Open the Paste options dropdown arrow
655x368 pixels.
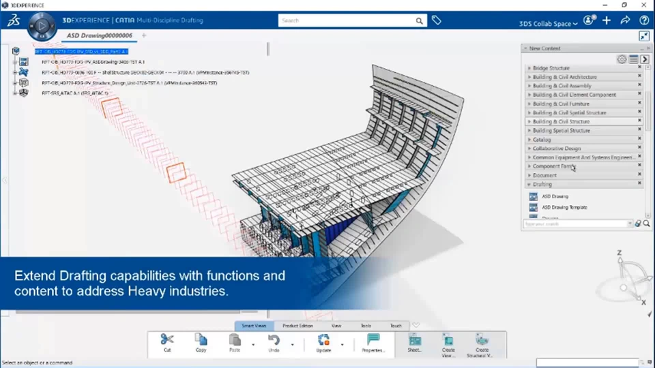coord(253,345)
